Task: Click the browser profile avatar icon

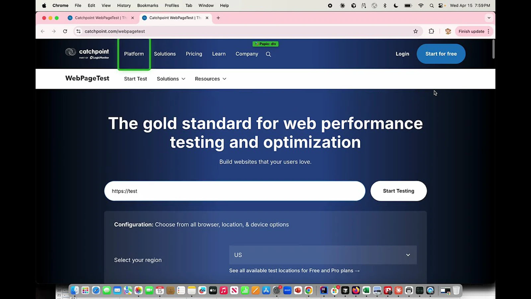Action: point(448,31)
